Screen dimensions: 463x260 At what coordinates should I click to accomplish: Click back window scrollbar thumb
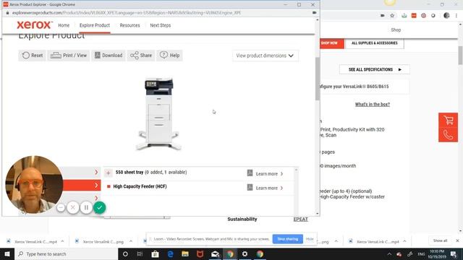point(460,55)
